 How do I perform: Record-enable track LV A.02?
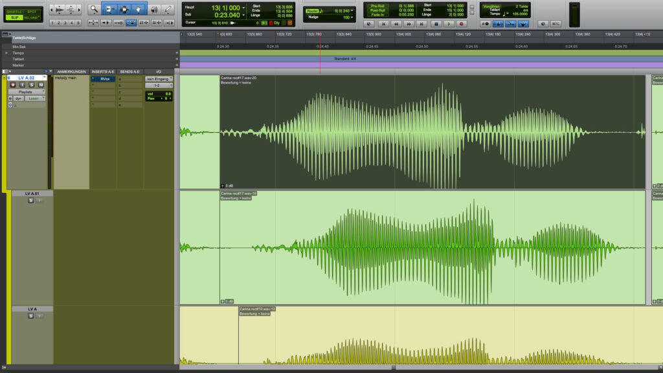[13, 85]
